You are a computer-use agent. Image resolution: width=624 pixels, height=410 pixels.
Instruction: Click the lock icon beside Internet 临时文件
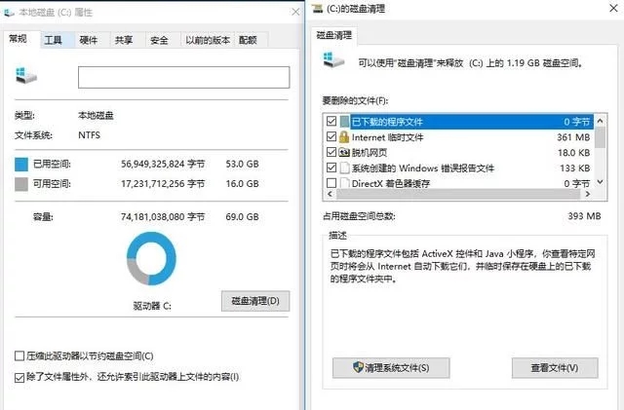coord(344,137)
